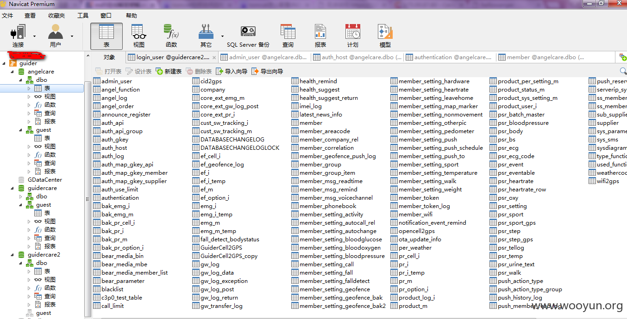The width and height of the screenshot is (627, 319).
Task: Select the authentication table entry
Action: click(x=116, y=198)
